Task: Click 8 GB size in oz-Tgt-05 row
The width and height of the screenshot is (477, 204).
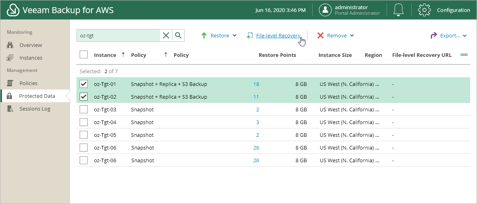Action: point(301,135)
